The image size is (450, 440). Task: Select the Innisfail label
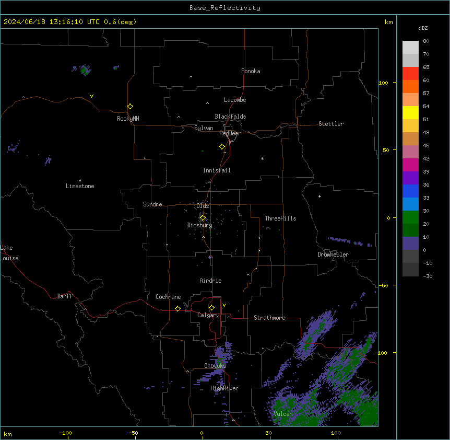click(217, 170)
